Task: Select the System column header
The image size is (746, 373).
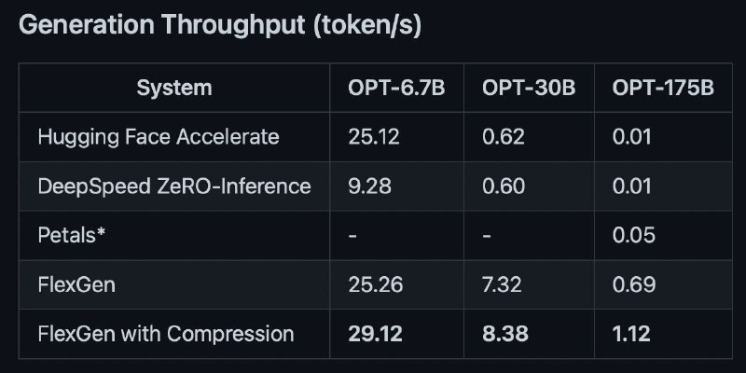Action: 174,88
